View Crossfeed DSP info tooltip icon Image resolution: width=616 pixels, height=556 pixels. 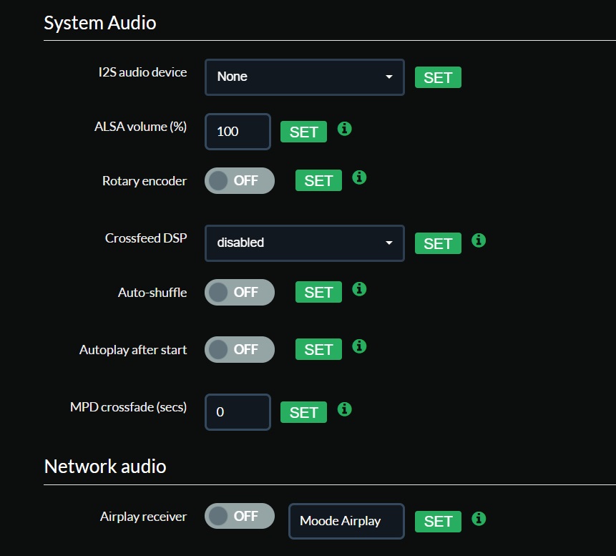coord(479,240)
